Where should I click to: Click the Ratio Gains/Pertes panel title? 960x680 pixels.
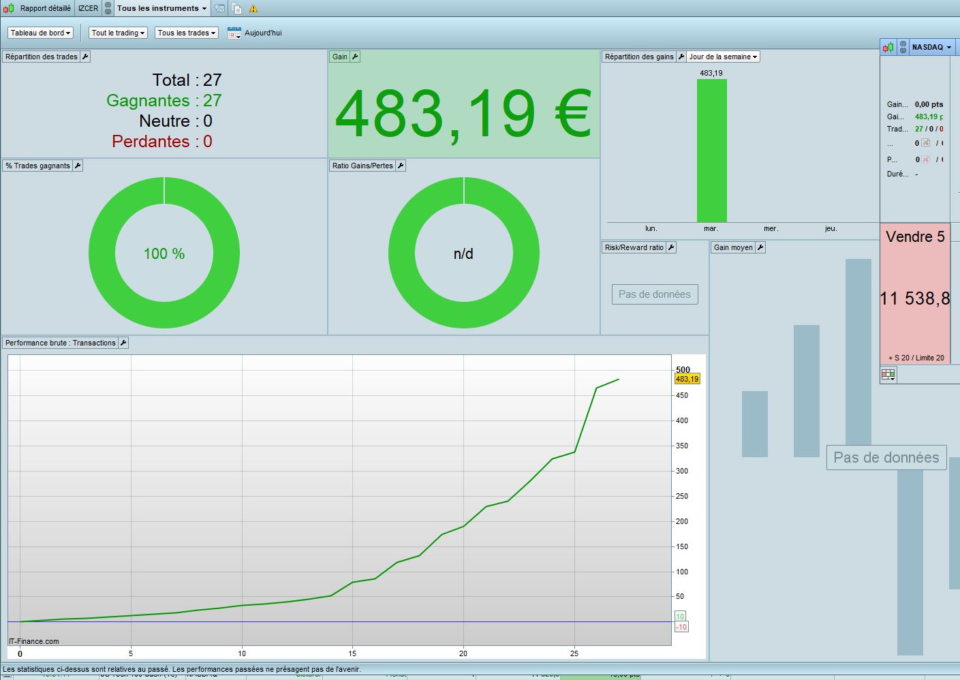pos(362,166)
